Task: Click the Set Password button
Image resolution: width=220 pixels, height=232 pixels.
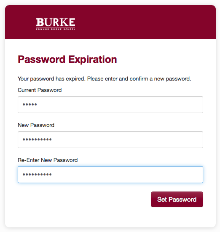Action: [177, 199]
